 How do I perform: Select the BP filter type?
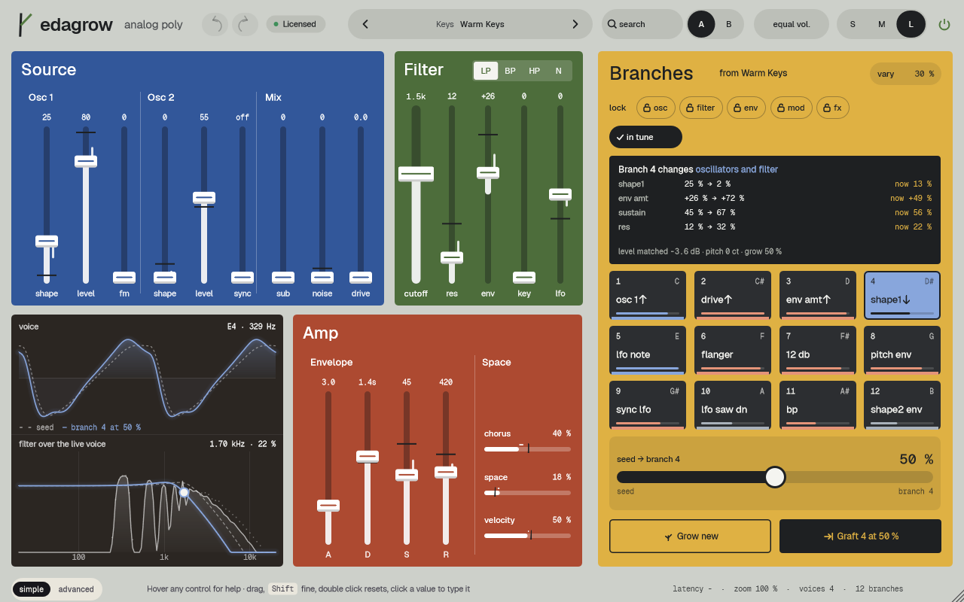[x=510, y=71]
